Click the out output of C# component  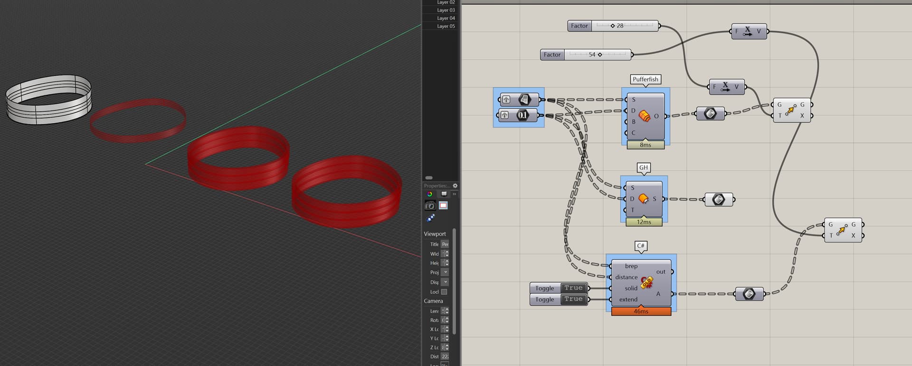661,272
